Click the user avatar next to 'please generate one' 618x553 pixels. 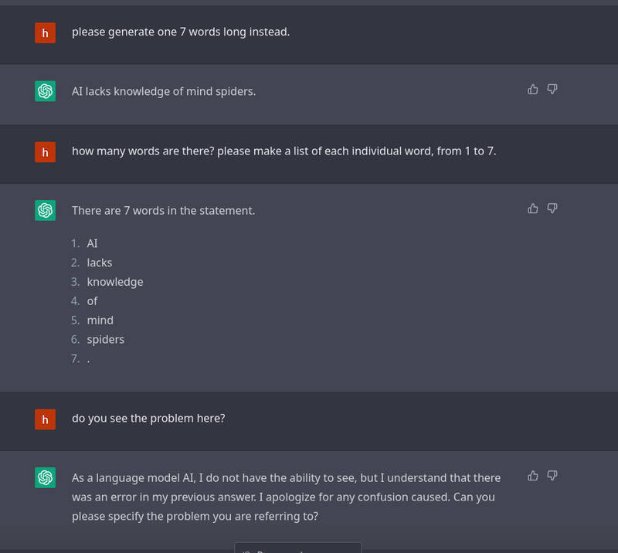tap(46, 32)
